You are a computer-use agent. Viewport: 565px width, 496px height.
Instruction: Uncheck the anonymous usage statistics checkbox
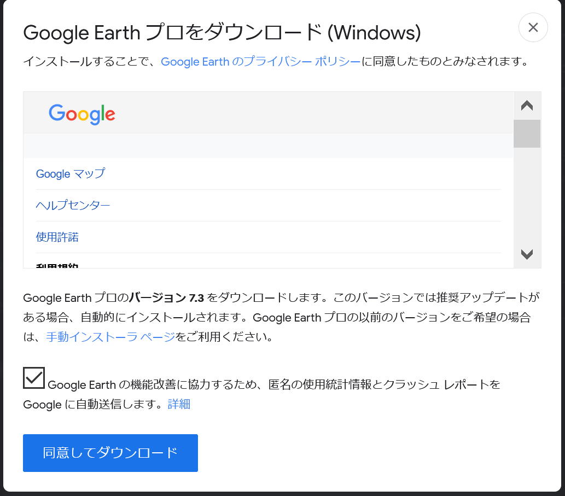[34, 378]
